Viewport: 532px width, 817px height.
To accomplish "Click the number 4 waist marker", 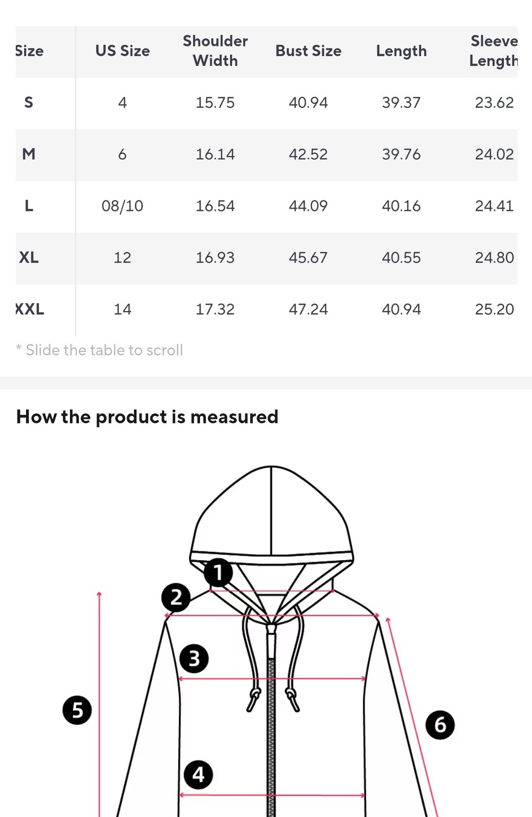I will pyautogui.click(x=198, y=775).
